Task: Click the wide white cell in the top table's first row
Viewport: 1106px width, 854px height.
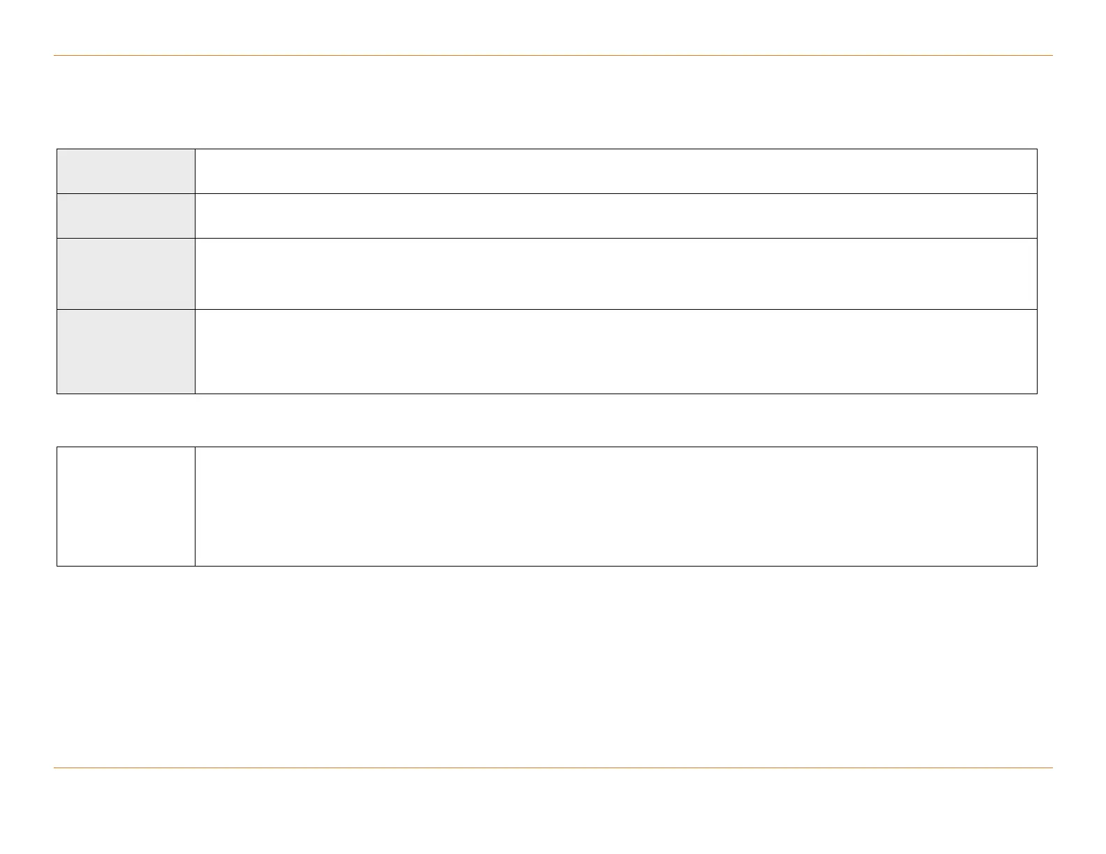Action: 616,171
